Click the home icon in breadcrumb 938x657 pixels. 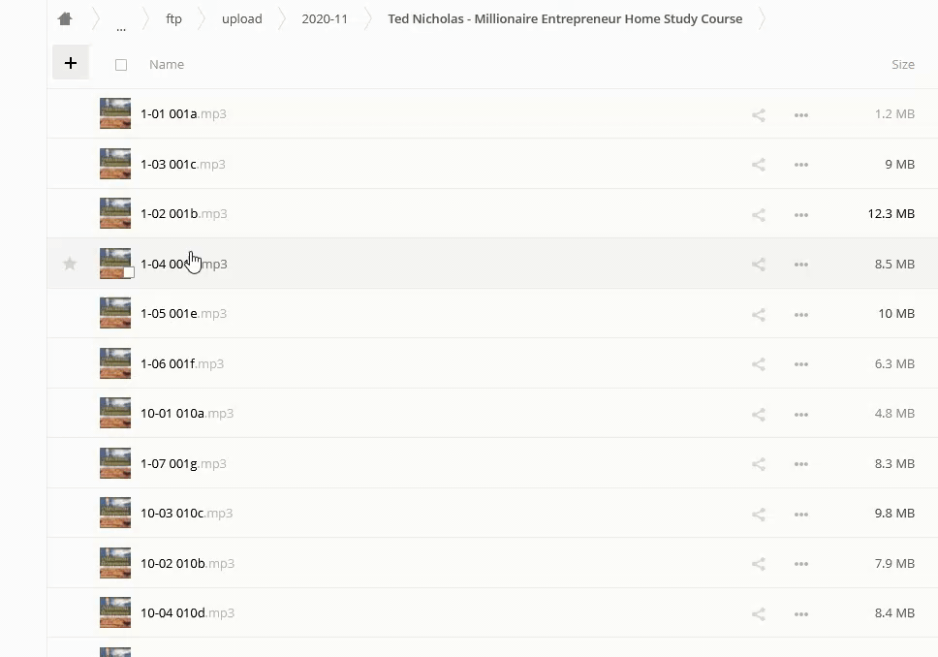tap(65, 19)
